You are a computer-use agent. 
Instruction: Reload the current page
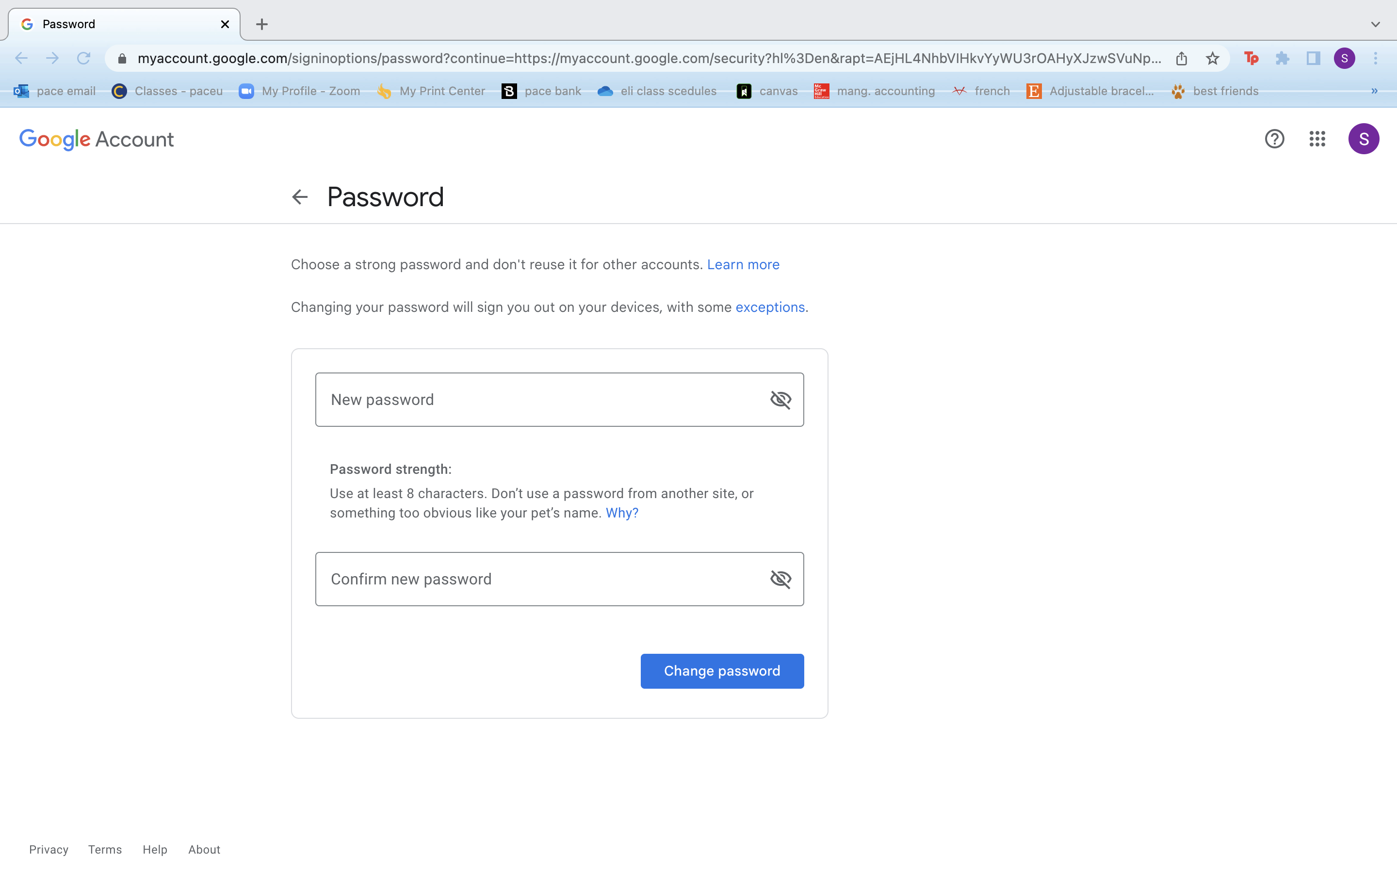(x=84, y=58)
